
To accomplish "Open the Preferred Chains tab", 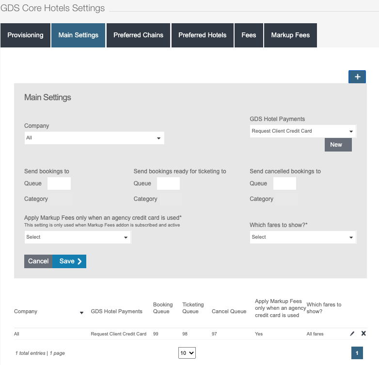I will (138, 35).
